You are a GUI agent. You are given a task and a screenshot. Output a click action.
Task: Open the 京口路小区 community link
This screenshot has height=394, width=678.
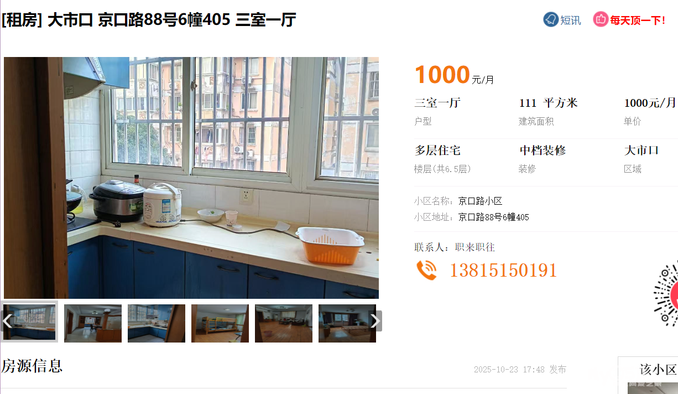pyautogui.click(x=480, y=201)
